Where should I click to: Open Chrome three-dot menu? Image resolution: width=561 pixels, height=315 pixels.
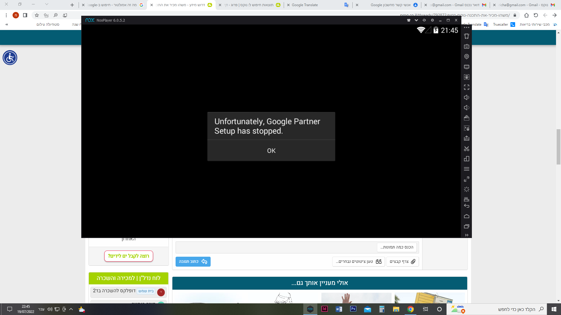point(6,15)
